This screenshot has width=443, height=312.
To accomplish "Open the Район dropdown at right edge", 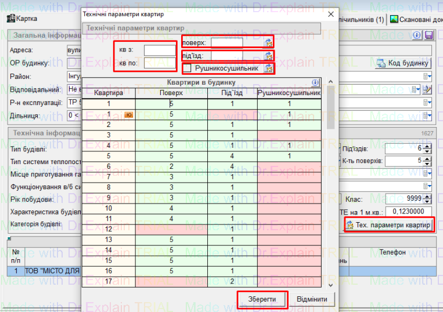I will tap(428, 76).
